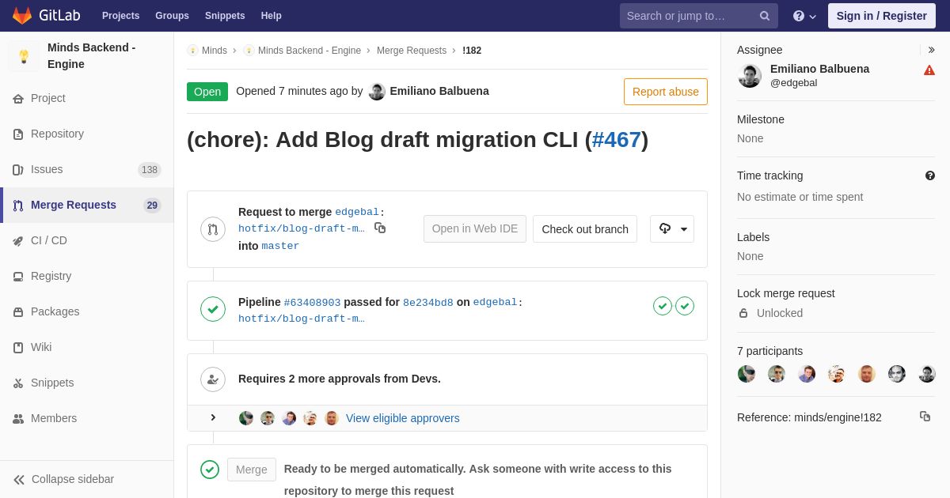Click the Merge Requests breadcrumb
Image resolution: width=950 pixels, height=498 pixels.
[412, 51]
